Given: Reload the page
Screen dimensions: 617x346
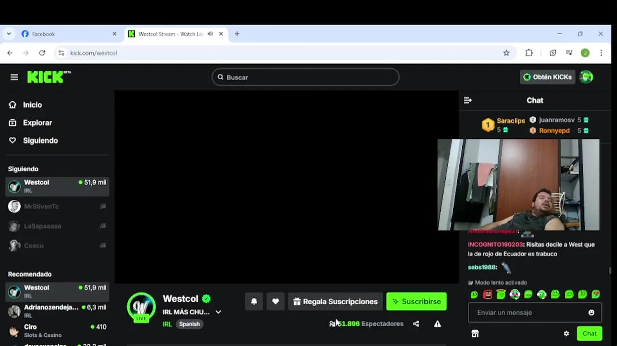Looking at the screenshot, I should click(42, 53).
